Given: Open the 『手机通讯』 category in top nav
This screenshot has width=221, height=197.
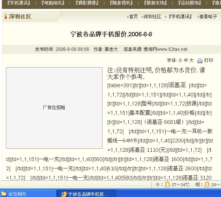Looking at the screenshot, I should (19, 3).
